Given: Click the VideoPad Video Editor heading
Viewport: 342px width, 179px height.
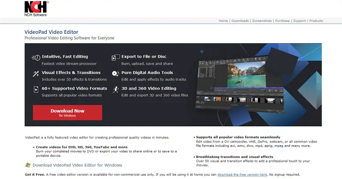Looking at the screenshot, I should click(x=51, y=32).
